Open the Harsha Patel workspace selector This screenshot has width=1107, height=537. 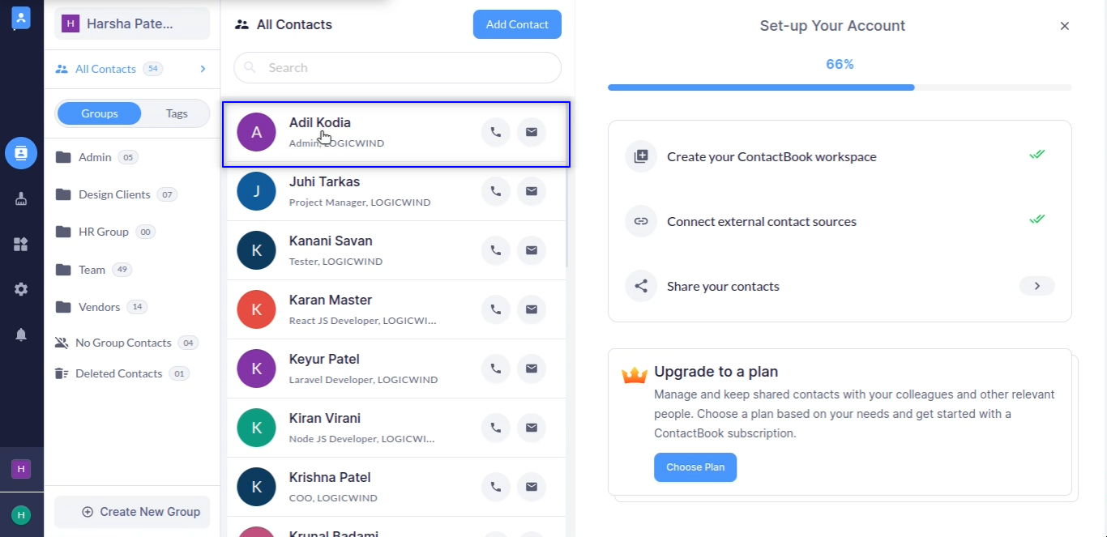[132, 23]
